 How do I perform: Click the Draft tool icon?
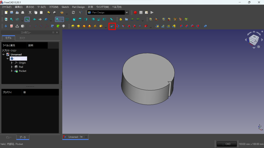(x=192, y=26)
